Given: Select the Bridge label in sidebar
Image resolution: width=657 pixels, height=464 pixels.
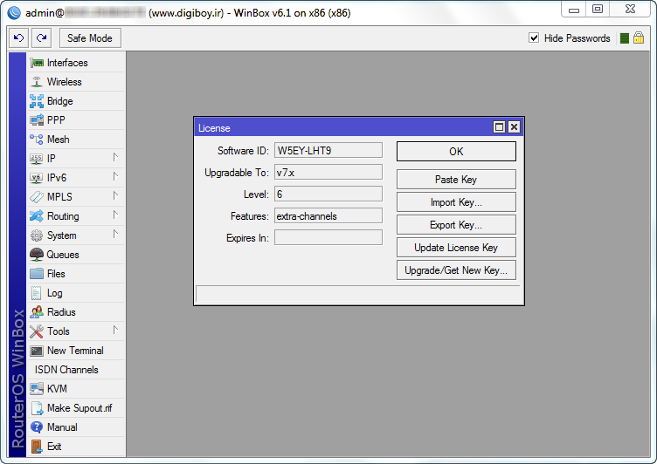Looking at the screenshot, I should pyautogui.click(x=60, y=101).
